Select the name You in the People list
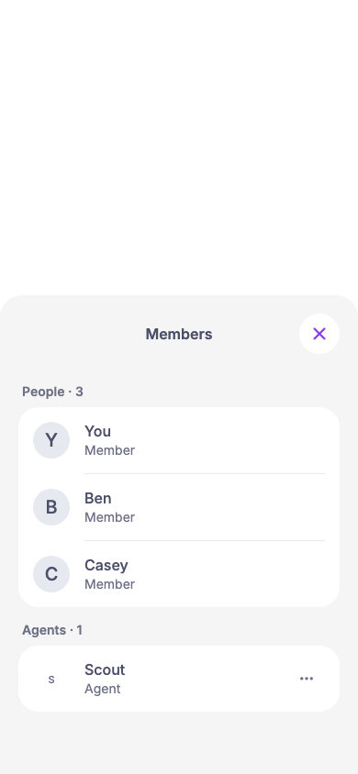This screenshot has height=774, width=358. click(98, 431)
